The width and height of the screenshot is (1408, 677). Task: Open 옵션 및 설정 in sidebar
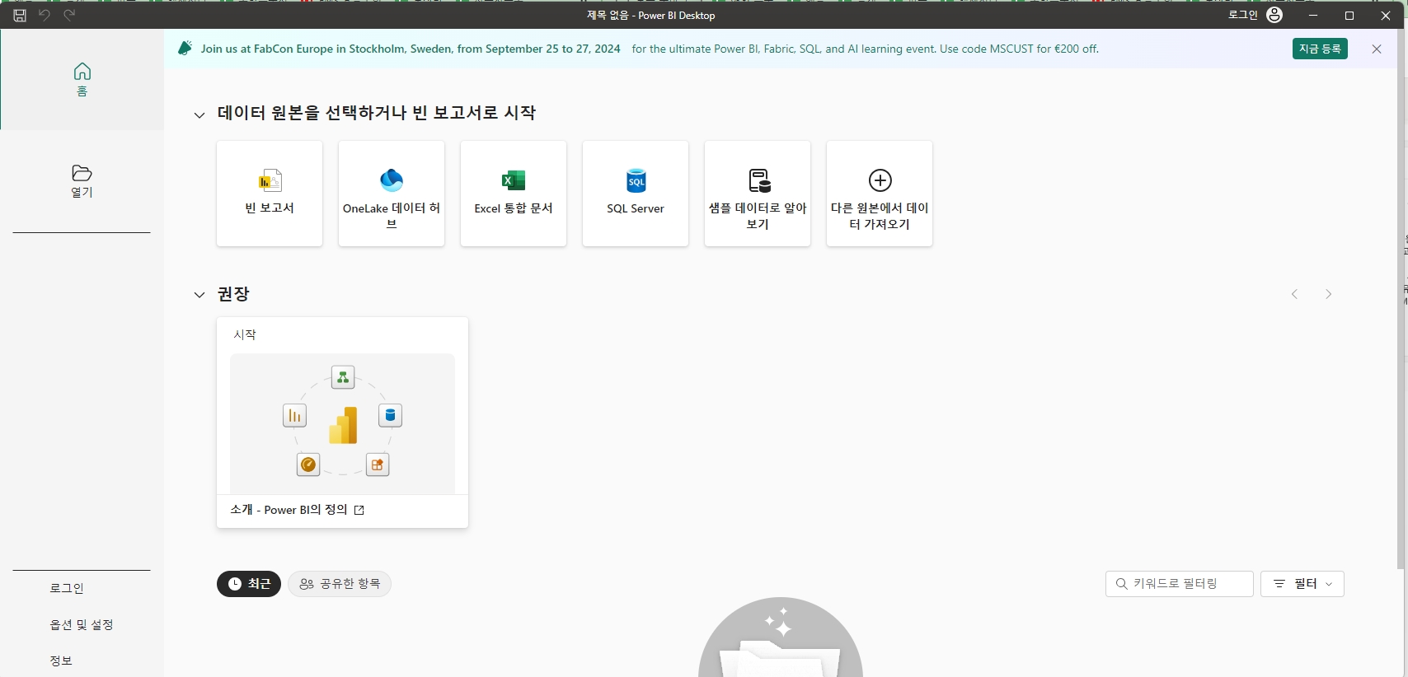click(x=82, y=624)
